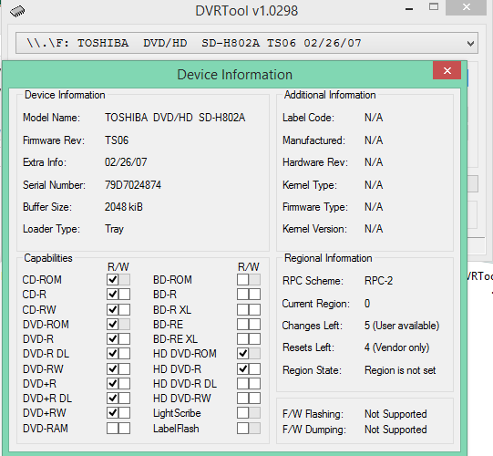493x456 pixels.
Task: Toggle LabelFlash checkbox
Action: click(x=242, y=429)
